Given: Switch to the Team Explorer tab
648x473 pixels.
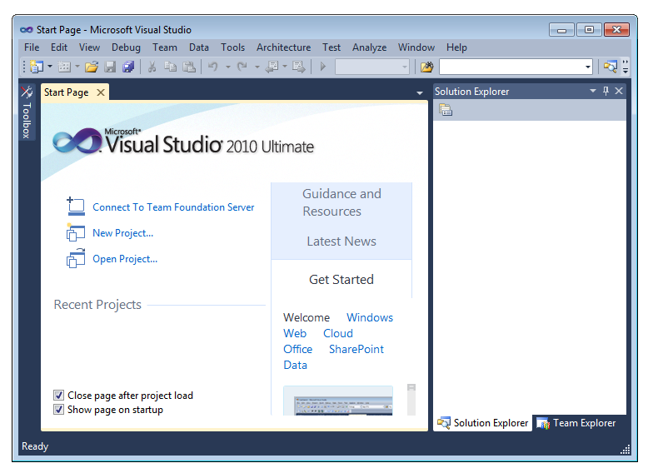Looking at the screenshot, I should pos(576,423).
